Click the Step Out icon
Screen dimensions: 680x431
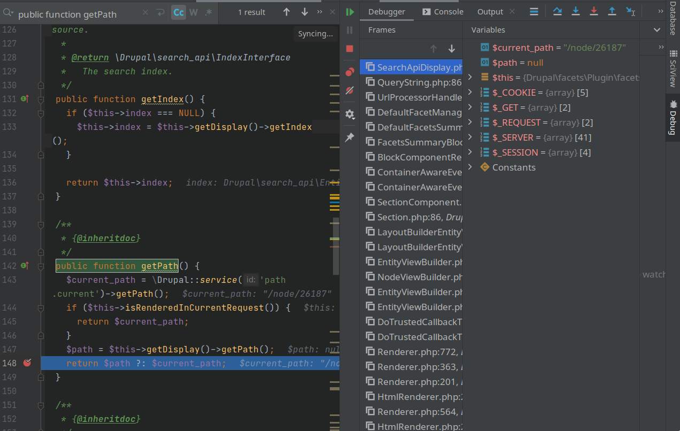612,11
